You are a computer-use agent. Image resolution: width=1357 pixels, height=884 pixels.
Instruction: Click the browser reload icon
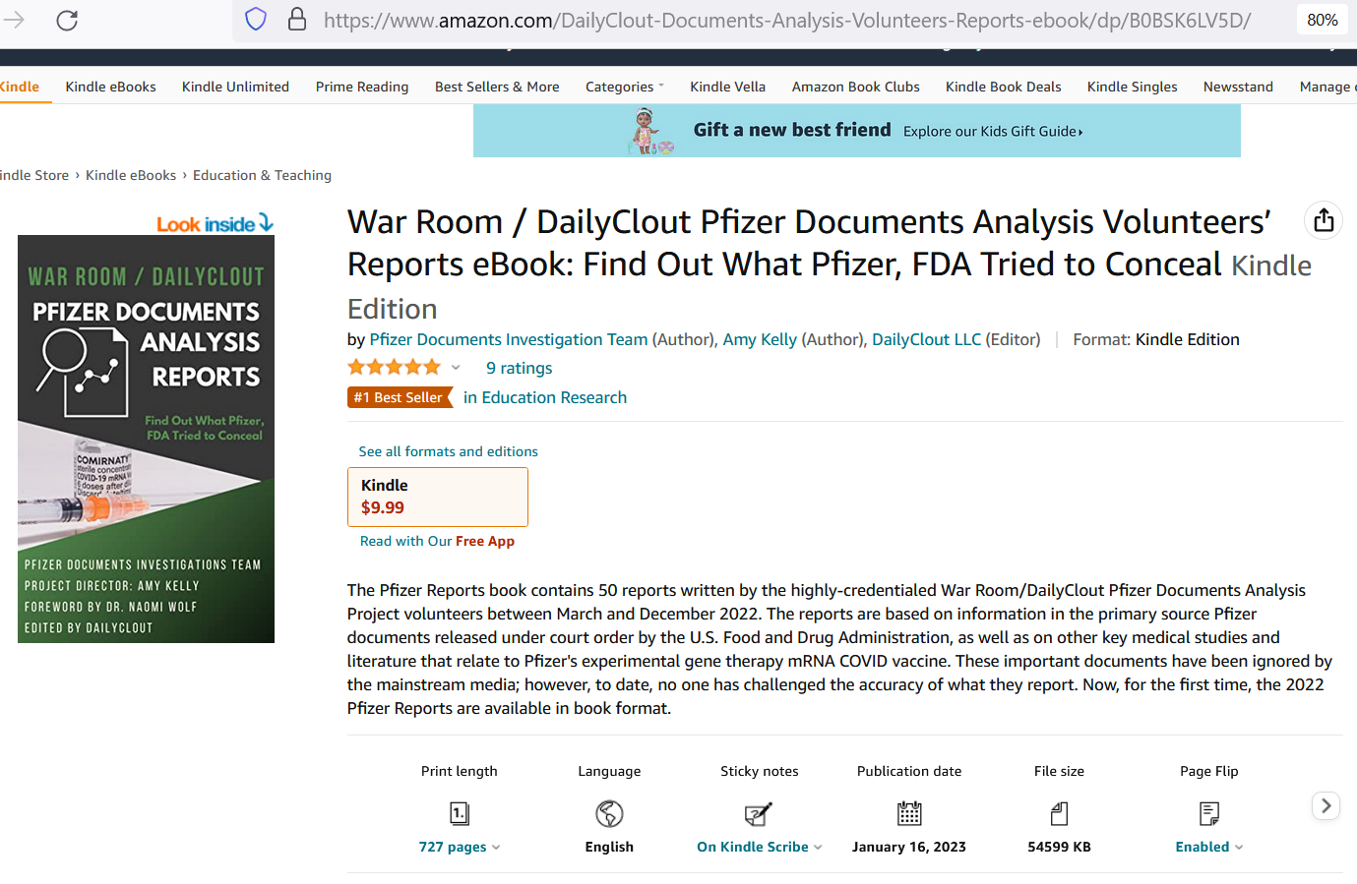pyautogui.click(x=67, y=20)
